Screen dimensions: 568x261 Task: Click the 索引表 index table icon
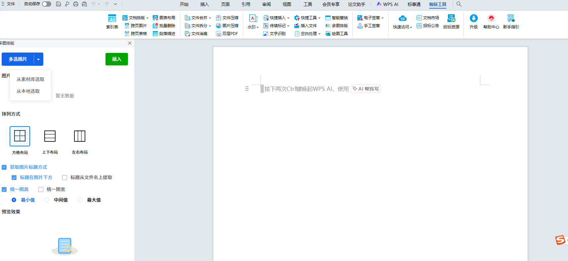(112, 19)
